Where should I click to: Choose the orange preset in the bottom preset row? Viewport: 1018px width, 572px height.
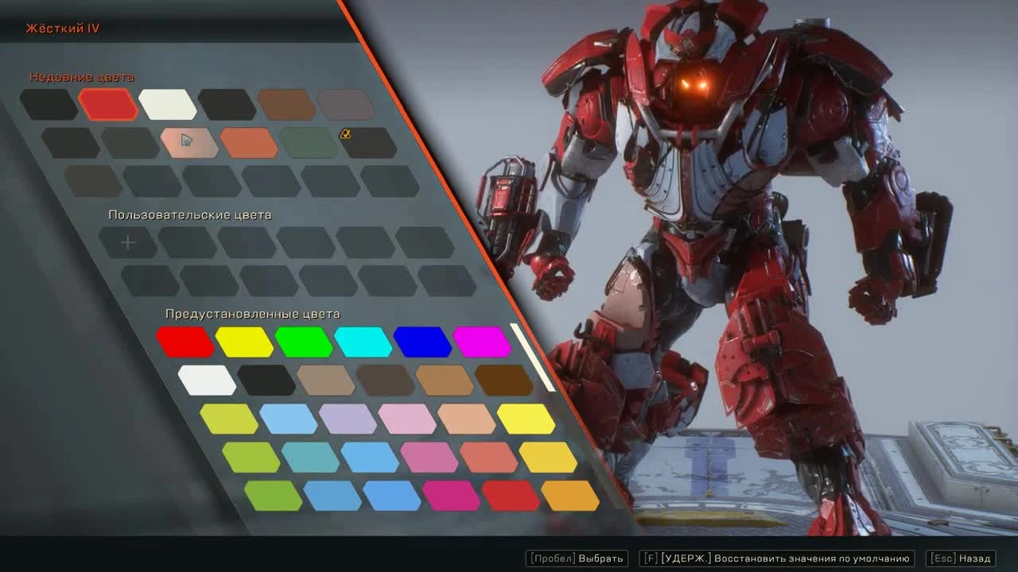[x=570, y=496]
